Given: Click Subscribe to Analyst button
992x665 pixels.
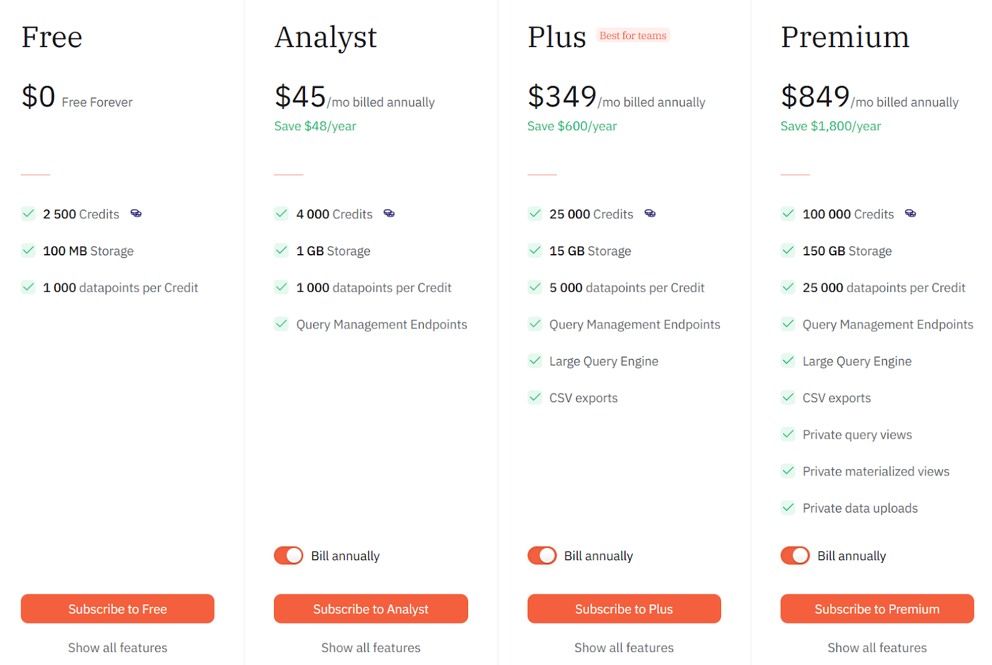Looking at the screenshot, I should point(371,609).
